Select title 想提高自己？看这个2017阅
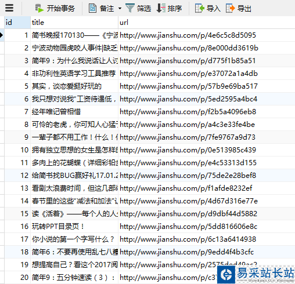Image resolution: width=295 pixels, height=284 pixels. (74, 265)
